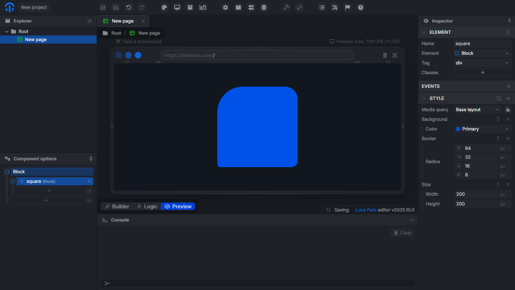Click the database icon in toolbar
The image size is (515, 290).
click(264, 7)
